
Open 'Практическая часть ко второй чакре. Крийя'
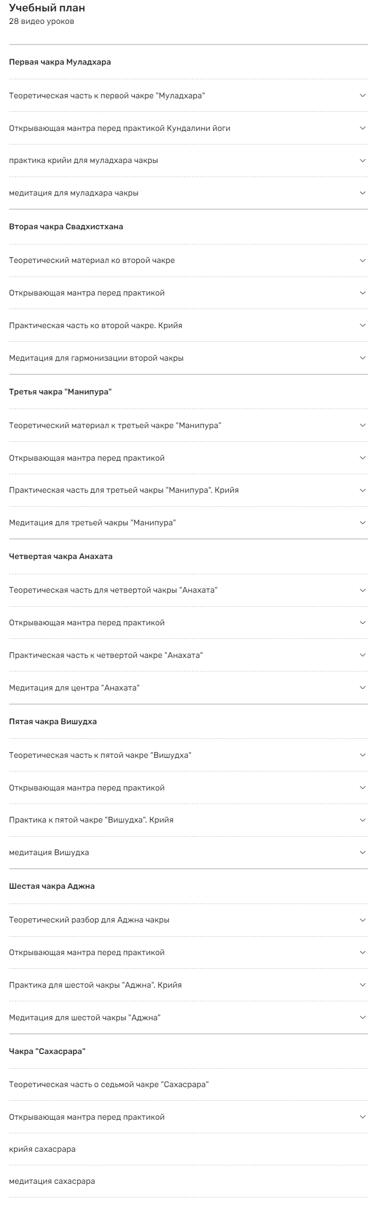pyautogui.click(x=194, y=325)
